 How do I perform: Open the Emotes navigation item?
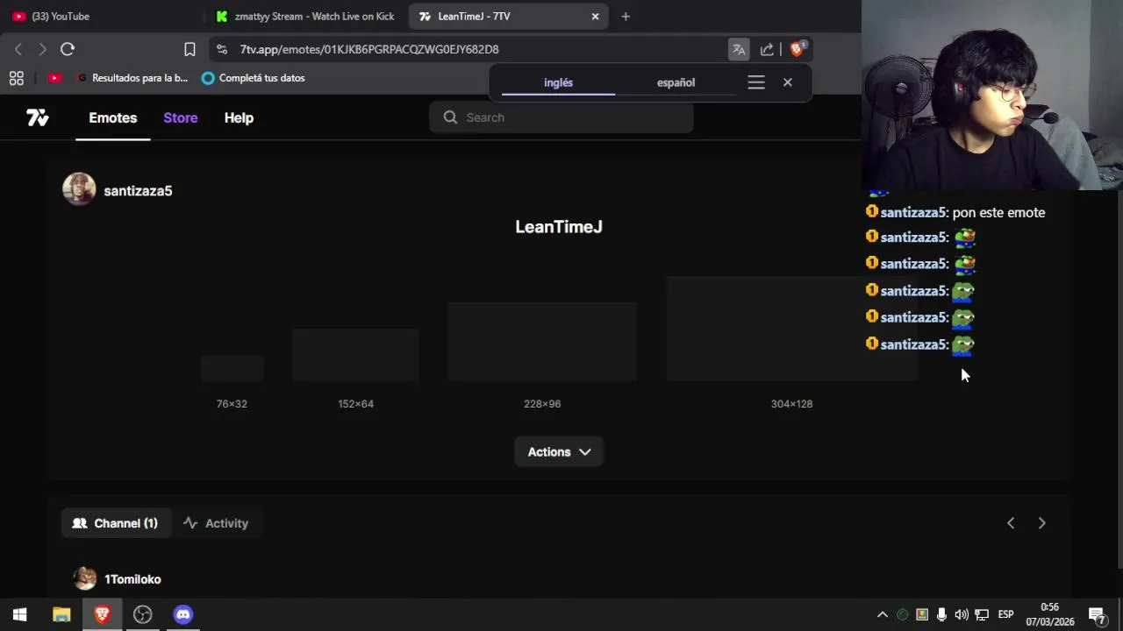pos(113,117)
